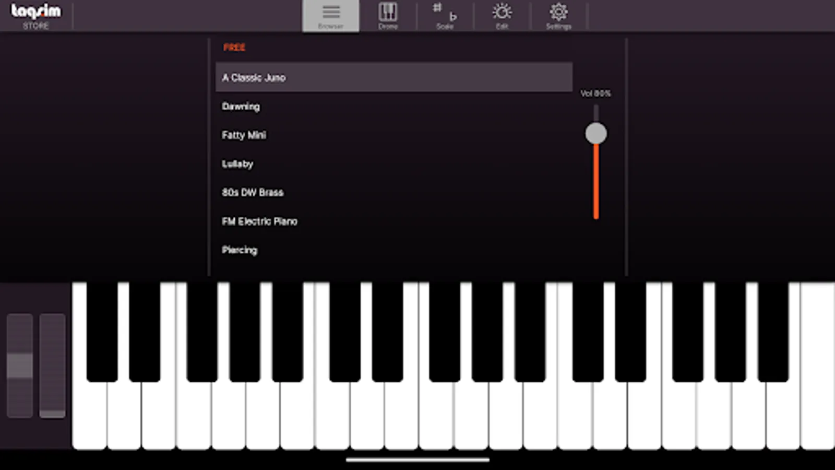Play the leftmost black piano key

click(102, 332)
